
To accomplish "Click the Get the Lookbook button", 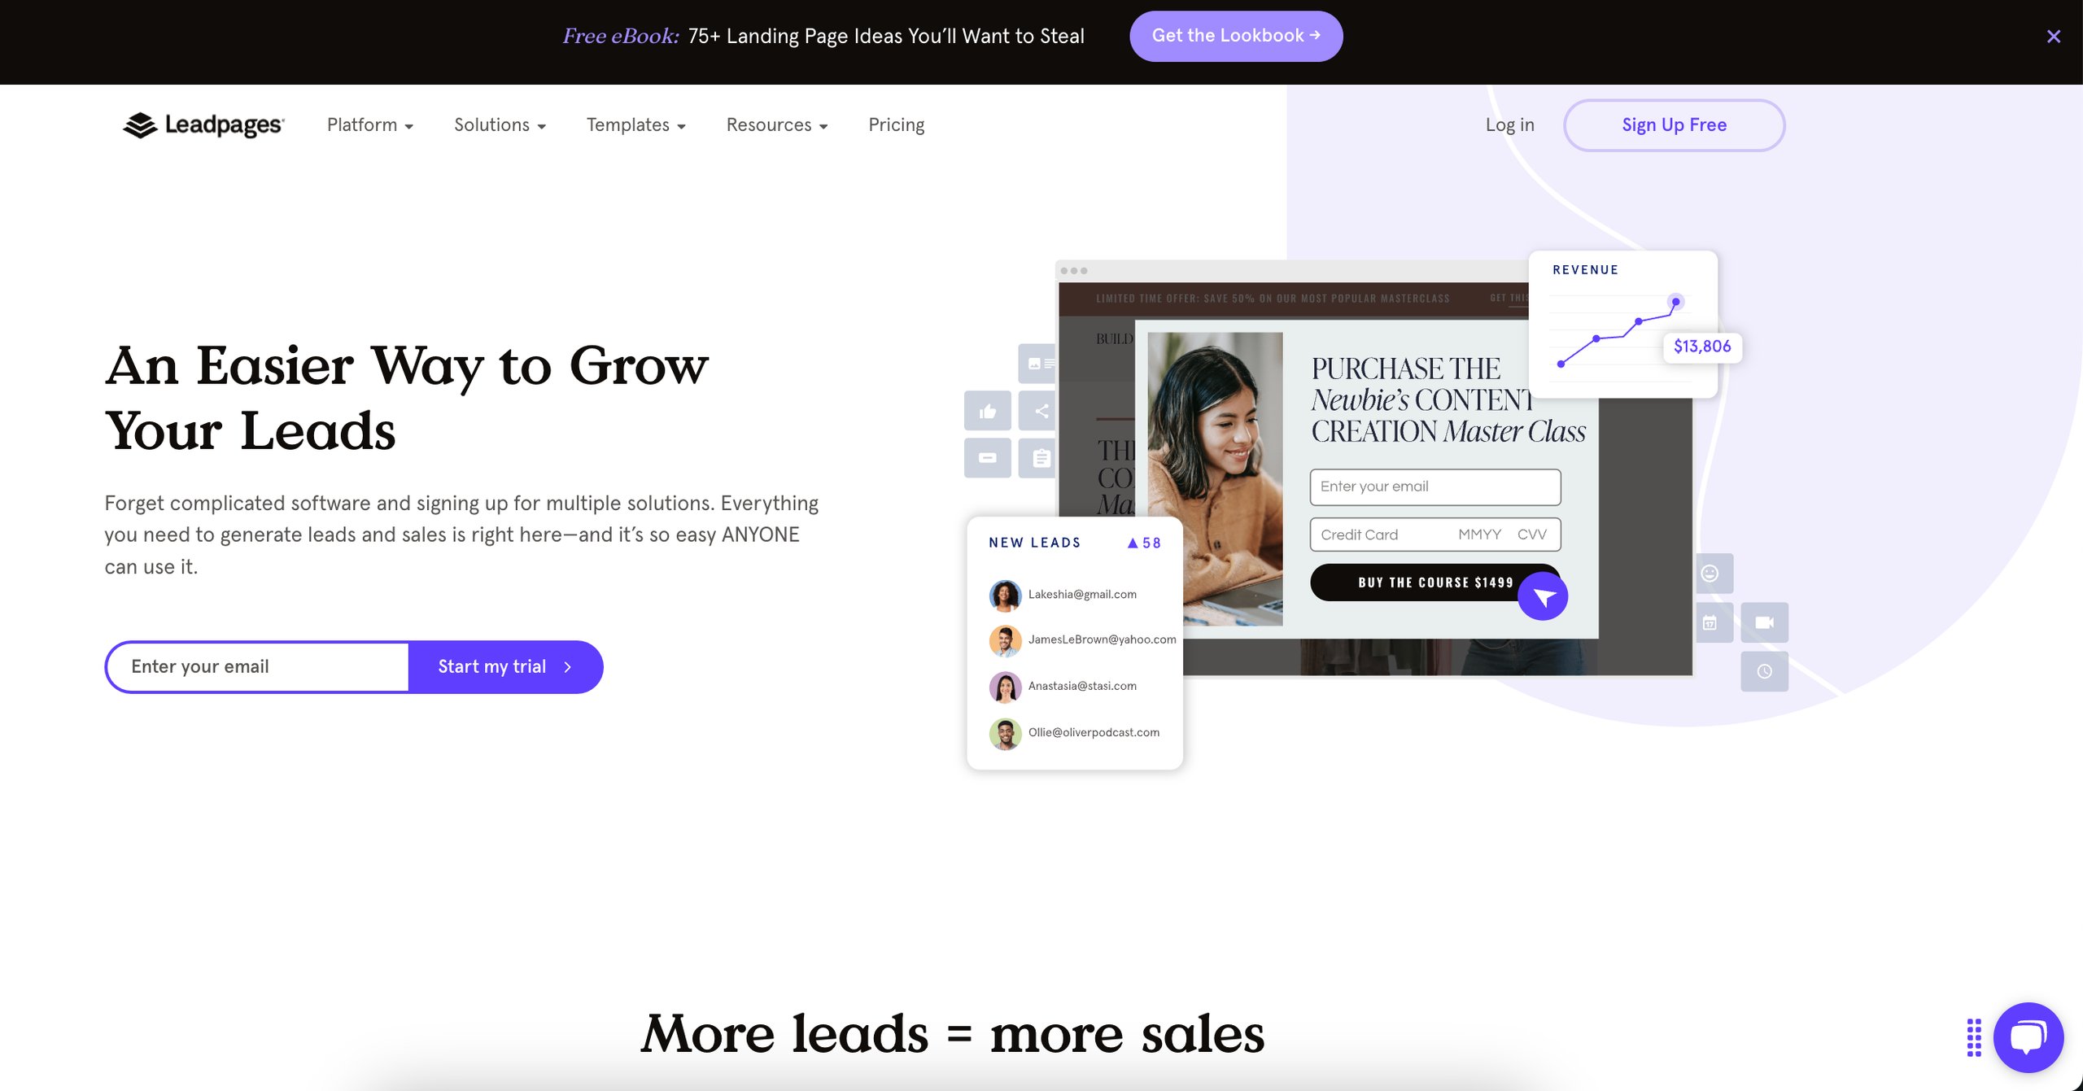I will [1234, 36].
